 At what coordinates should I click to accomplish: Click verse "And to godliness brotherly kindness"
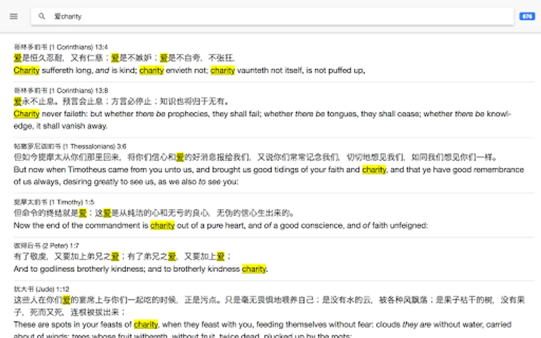tap(141, 269)
